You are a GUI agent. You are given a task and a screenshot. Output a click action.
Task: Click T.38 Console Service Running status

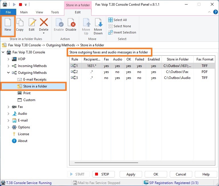(26, 183)
